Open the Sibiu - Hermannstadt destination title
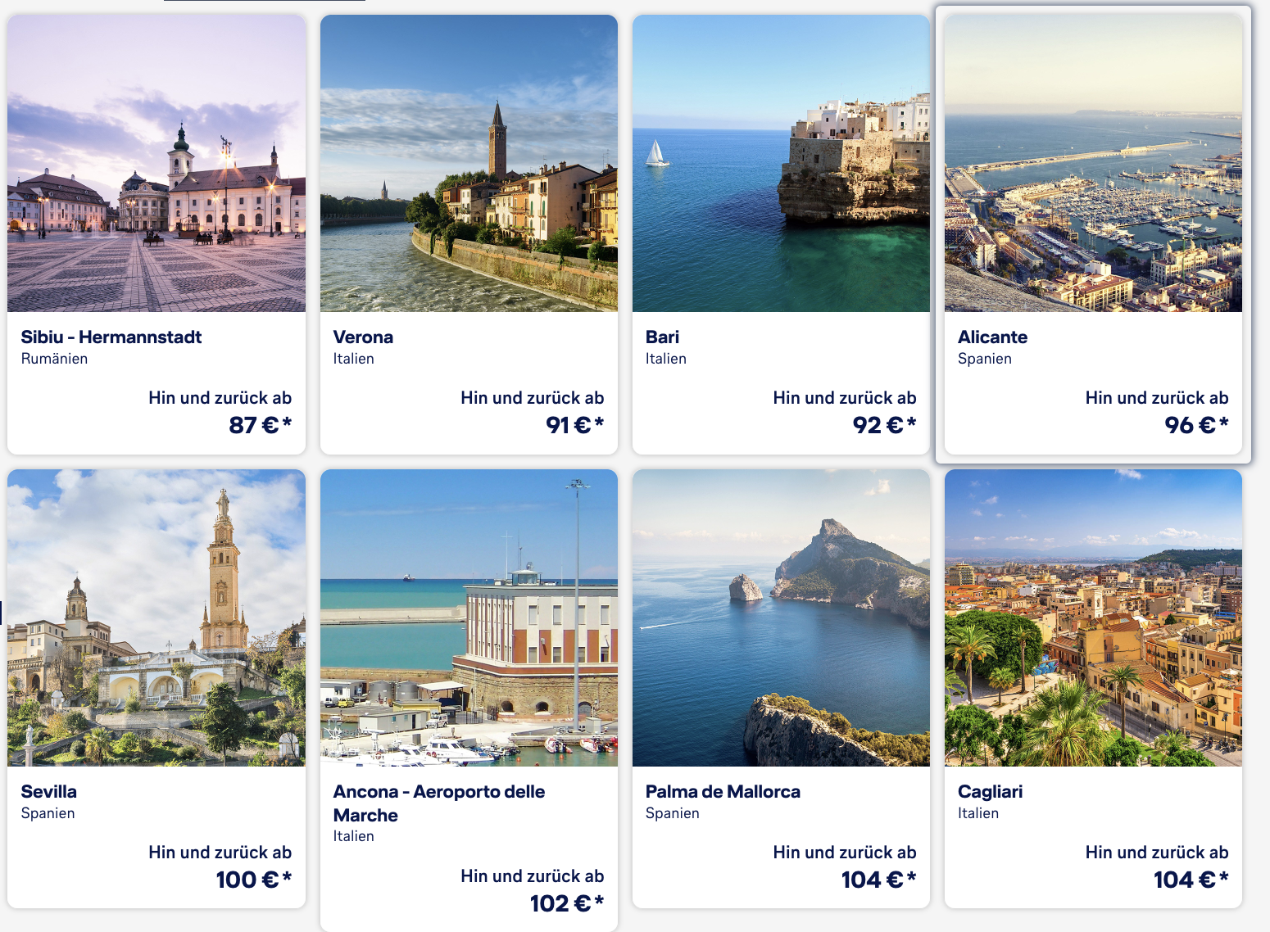Image resolution: width=1270 pixels, height=932 pixels. [111, 337]
